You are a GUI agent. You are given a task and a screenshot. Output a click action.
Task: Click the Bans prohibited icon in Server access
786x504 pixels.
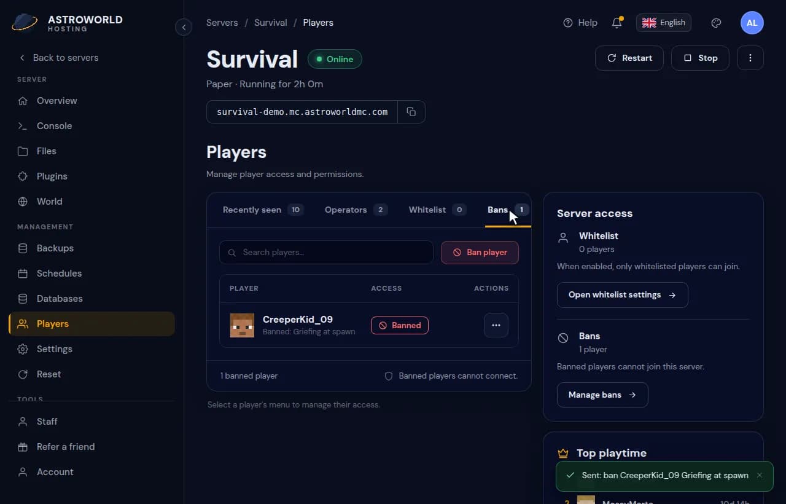pyautogui.click(x=563, y=338)
